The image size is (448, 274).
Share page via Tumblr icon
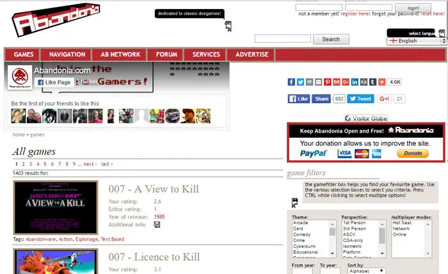coord(372,82)
